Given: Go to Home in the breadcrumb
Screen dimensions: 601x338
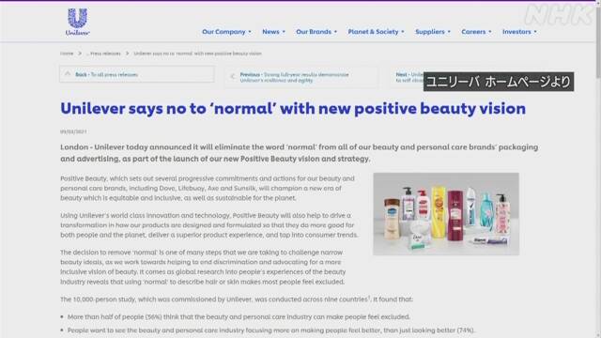Looking at the screenshot, I should [x=67, y=54].
